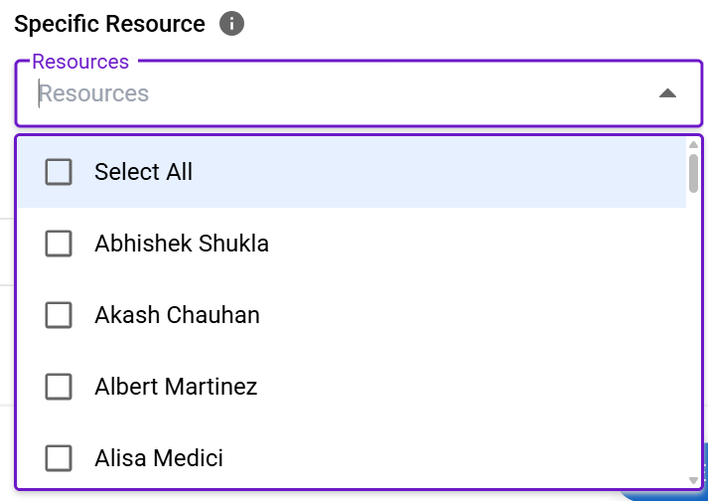The height and width of the screenshot is (501, 708).
Task: Click the scroll up arrow in list
Action: click(x=693, y=145)
